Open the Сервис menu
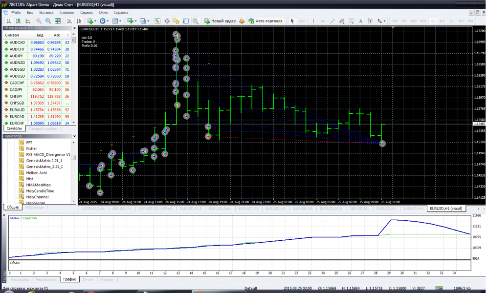This screenshot has height=293, width=489. click(87, 11)
